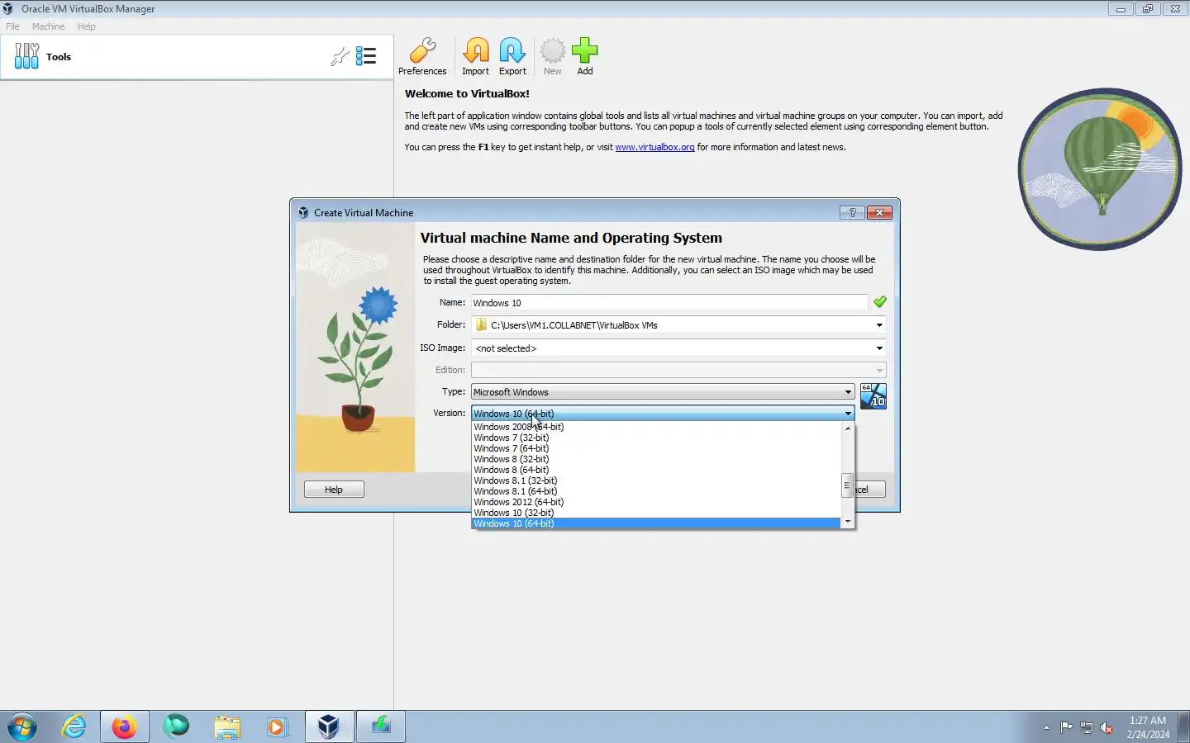Select Windows 2012 (64-bit) from list

[x=656, y=502]
